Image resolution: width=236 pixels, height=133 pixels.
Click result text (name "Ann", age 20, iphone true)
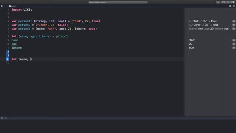click(209, 29)
